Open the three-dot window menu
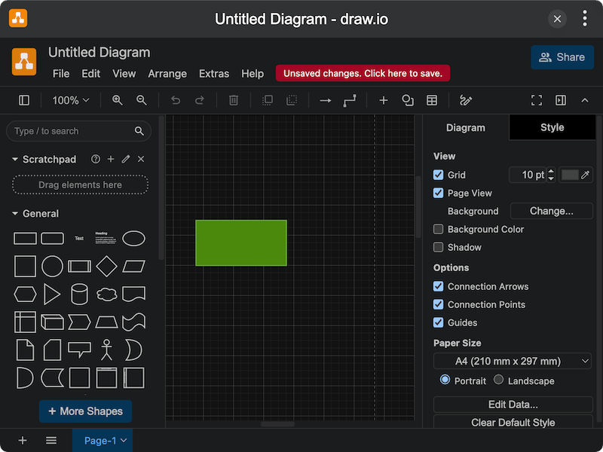 click(585, 18)
